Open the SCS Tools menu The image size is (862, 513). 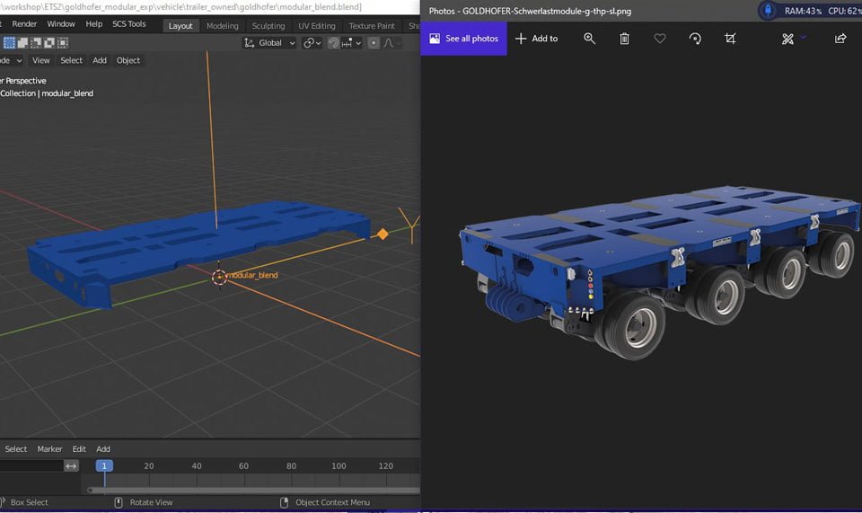pos(129,24)
